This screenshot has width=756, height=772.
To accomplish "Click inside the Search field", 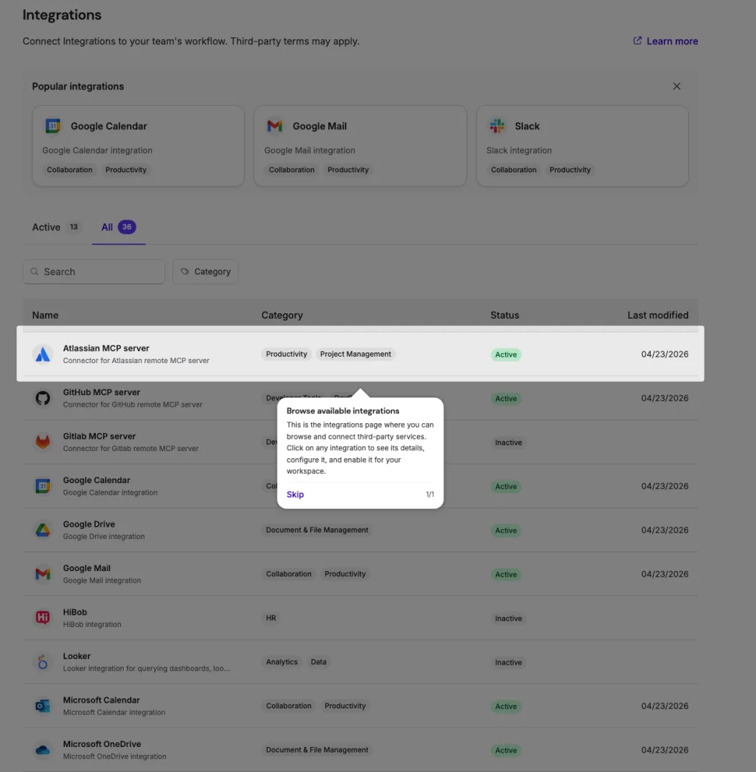I will [x=93, y=272].
